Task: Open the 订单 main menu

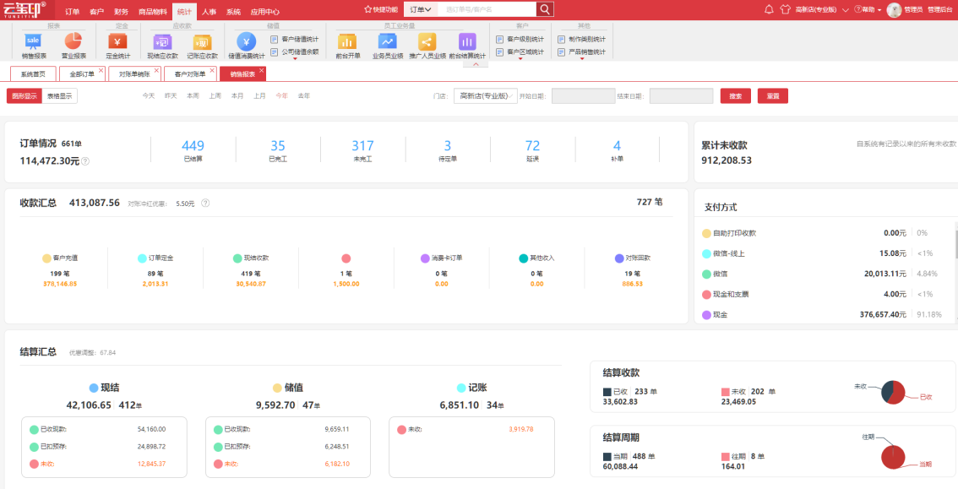Action: [x=72, y=12]
